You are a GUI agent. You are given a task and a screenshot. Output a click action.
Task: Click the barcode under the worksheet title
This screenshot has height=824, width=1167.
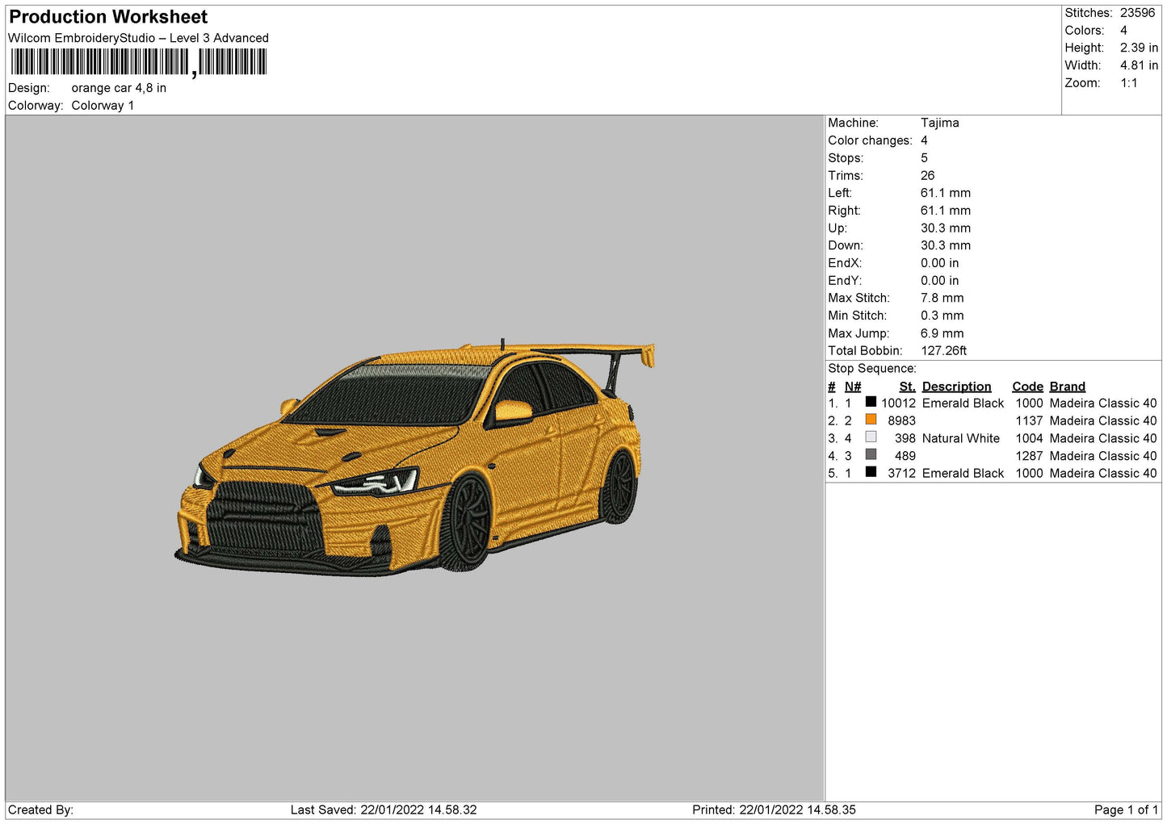[x=138, y=63]
